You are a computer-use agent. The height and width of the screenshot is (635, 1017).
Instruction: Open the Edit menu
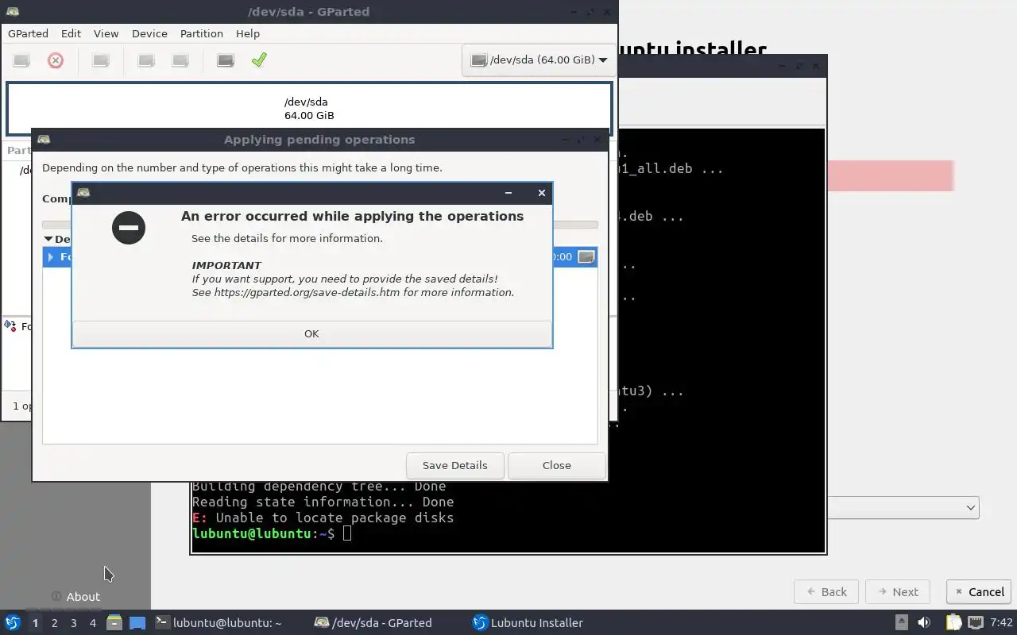[x=71, y=33]
